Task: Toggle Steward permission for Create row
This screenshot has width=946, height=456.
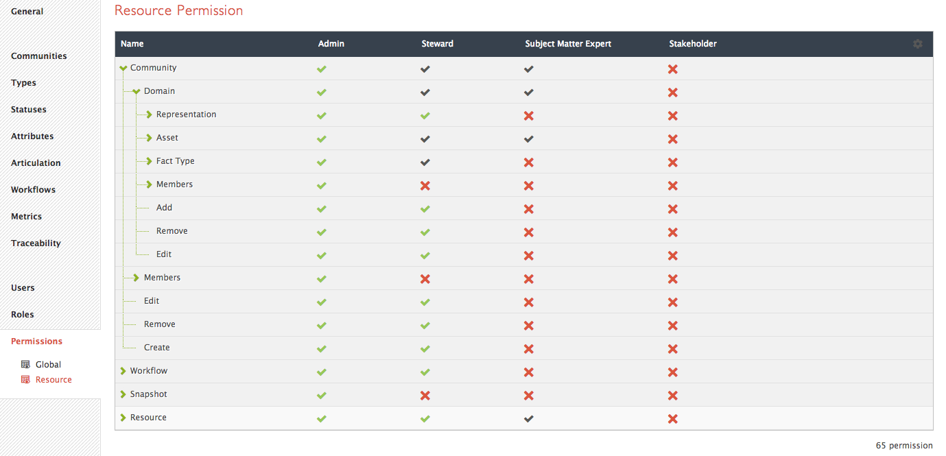Action: tap(425, 348)
